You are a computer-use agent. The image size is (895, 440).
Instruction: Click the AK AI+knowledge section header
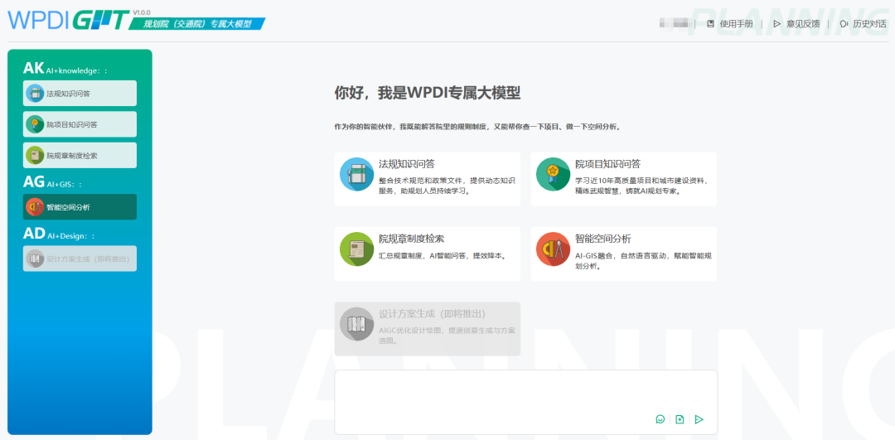click(65, 69)
